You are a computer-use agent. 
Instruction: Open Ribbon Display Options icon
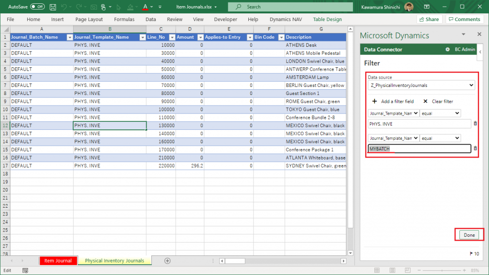(x=426, y=7)
